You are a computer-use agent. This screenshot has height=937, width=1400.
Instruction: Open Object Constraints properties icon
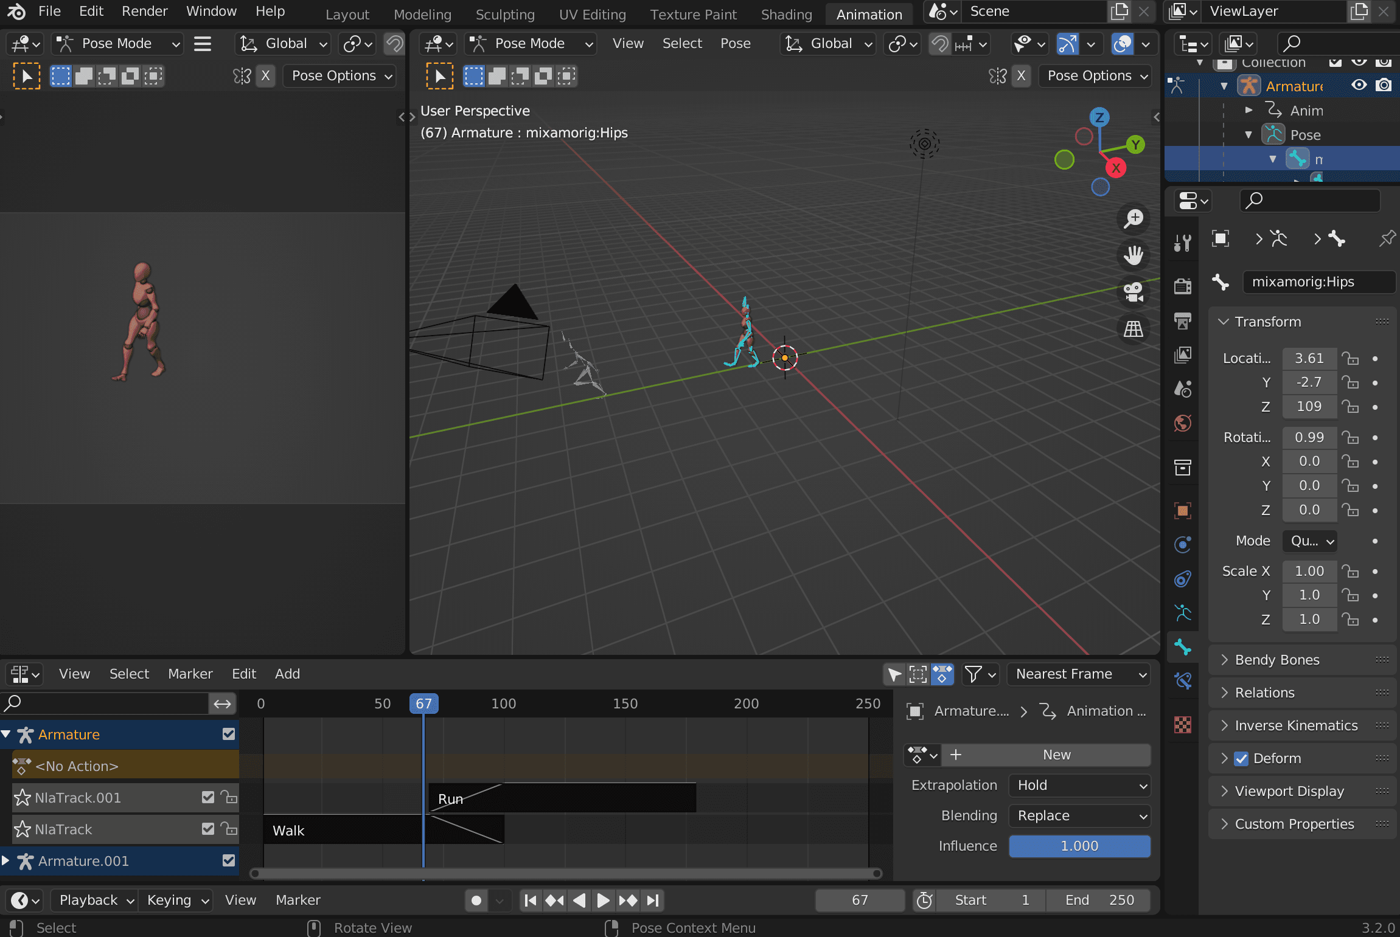click(1182, 578)
